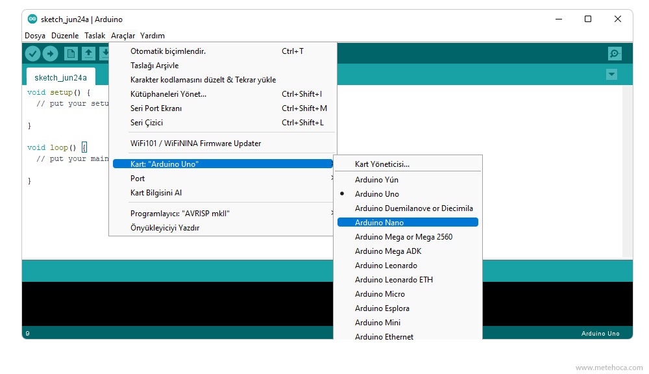The height and width of the screenshot is (374, 649).
Task: Open the tab dropdown arrow button
Action: coord(611,75)
